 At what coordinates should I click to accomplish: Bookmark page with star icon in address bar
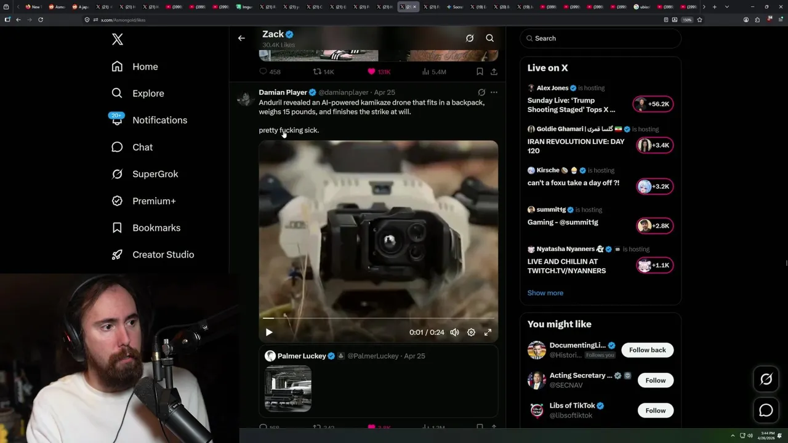[699, 20]
